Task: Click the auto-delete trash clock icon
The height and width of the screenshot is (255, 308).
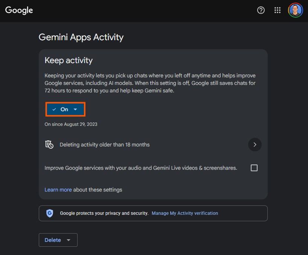Action: (49, 145)
